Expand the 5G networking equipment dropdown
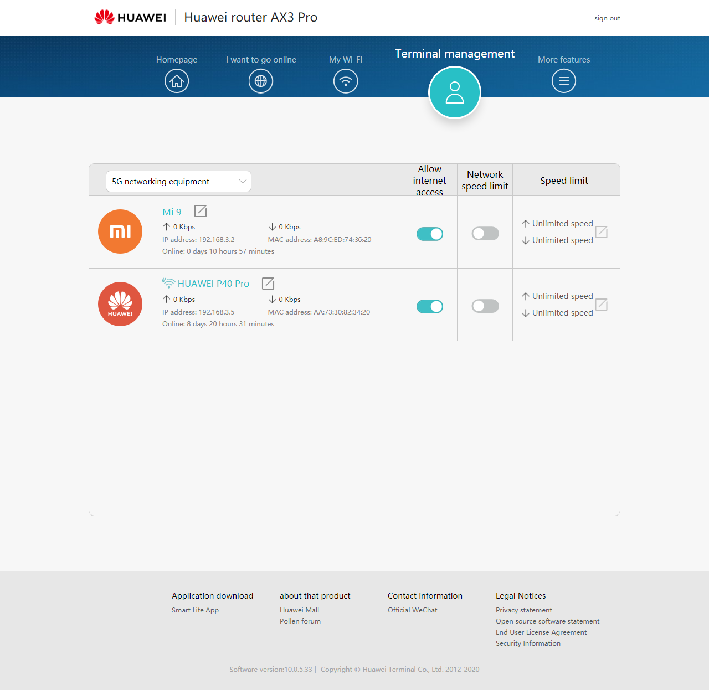 (178, 182)
